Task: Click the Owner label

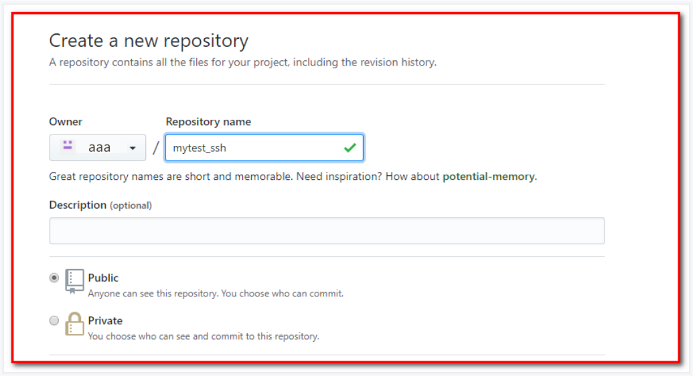Action: [66, 122]
